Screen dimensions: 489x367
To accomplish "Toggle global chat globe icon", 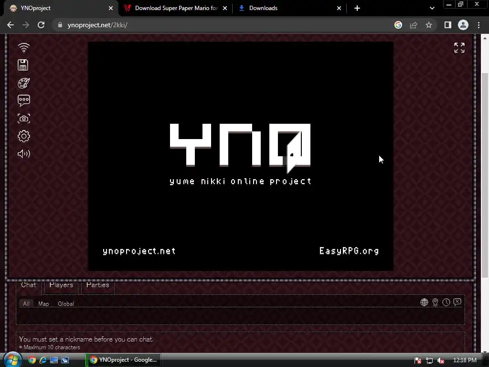I will tap(424, 302).
